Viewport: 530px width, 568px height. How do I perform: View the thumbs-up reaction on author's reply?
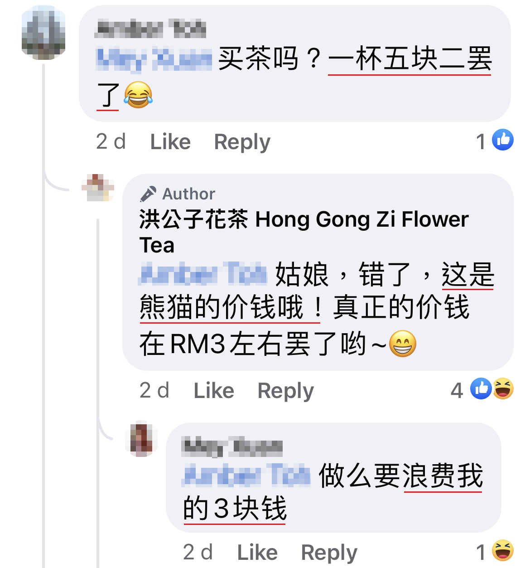tap(481, 388)
